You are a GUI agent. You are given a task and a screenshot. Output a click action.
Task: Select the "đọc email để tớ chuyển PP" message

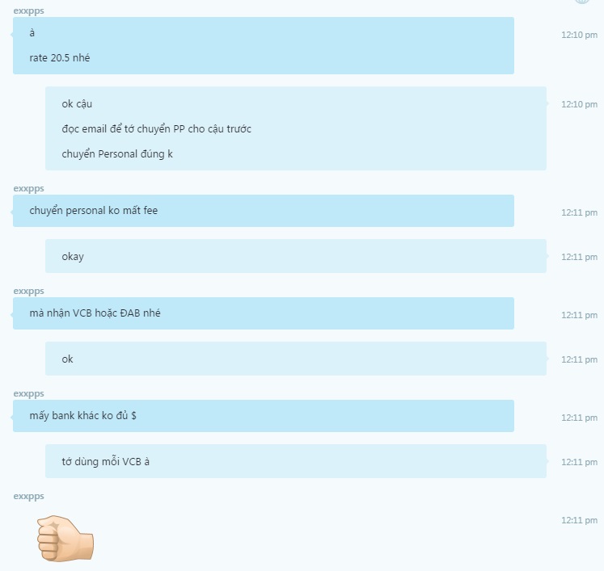pos(156,129)
